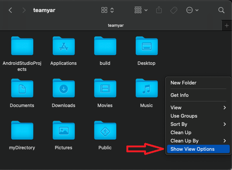The height and width of the screenshot is (170, 232).
Task: Open the Group By toolbar dropdown
Action: [x=141, y=10]
